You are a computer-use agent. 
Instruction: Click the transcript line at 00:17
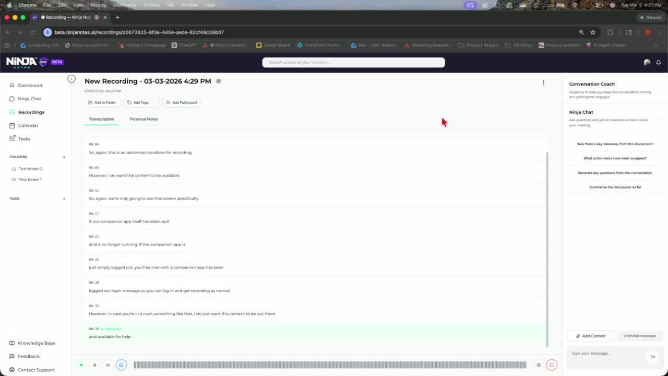tap(316, 217)
